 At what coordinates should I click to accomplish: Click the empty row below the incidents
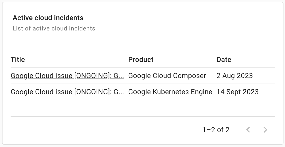pyautogui.click(x=142, y=108)
